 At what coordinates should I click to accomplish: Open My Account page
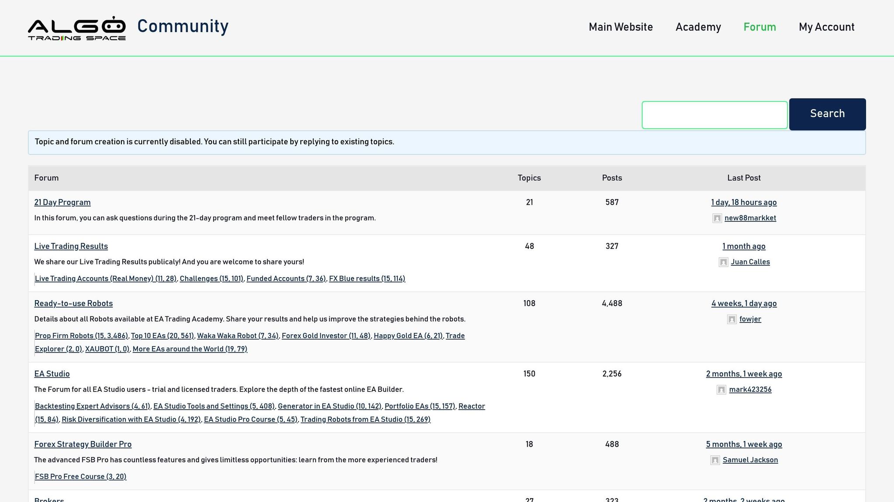point(826,27)
